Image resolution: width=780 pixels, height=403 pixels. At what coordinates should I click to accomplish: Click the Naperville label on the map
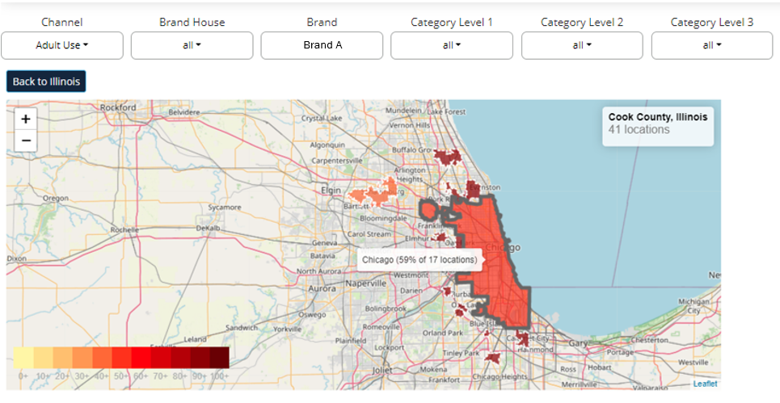366,283
